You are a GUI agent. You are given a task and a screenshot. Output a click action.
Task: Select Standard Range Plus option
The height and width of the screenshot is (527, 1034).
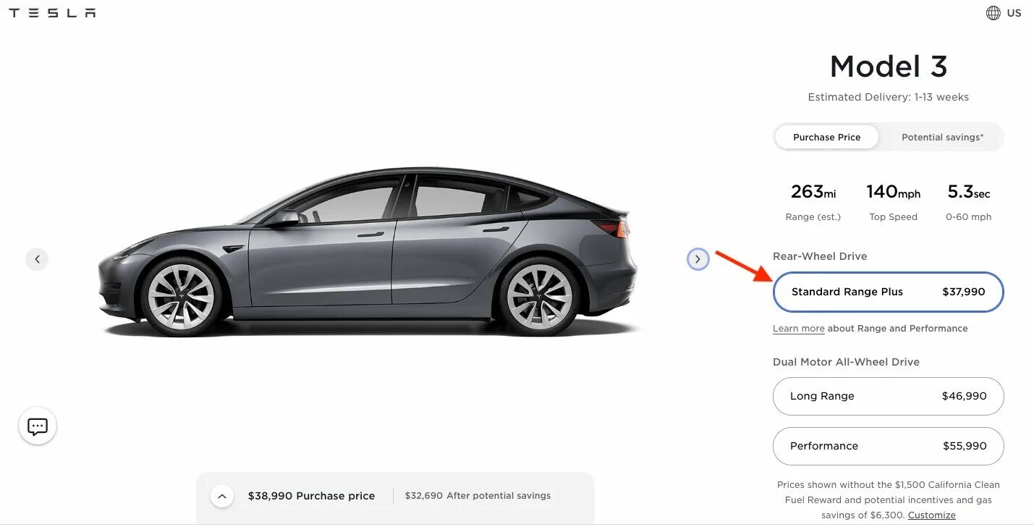pyautogui.click(x=889, y=292)
